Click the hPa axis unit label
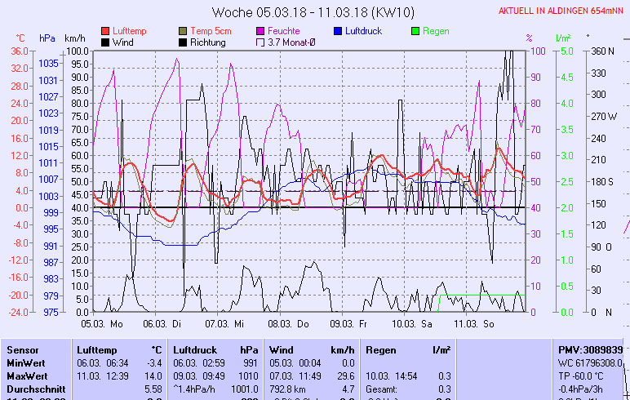This screenshot has width=630, height=400. click(x=47, y=38)
